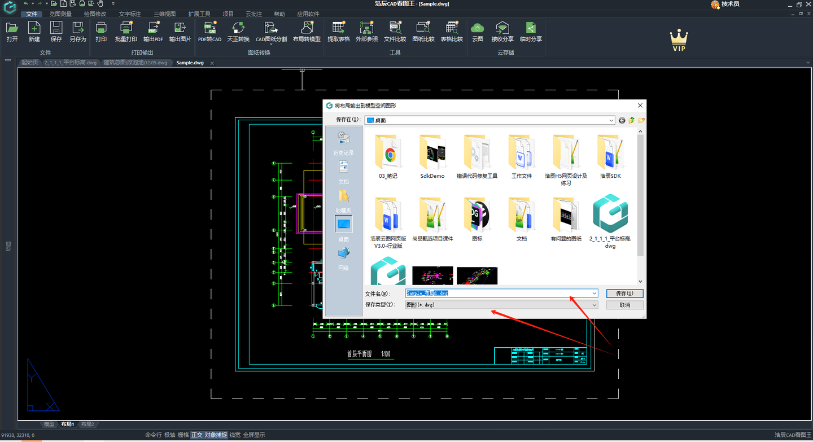Open the 三维视图 ribbon tab
813x442 pixels.
pos(165,14)
